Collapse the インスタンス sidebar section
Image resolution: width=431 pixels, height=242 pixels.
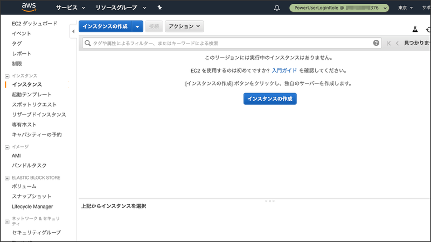(x=7, y=76)
